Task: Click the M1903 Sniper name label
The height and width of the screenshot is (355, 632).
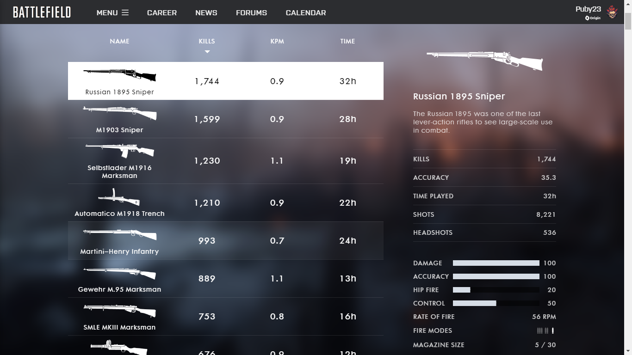Action: [119, 130]
